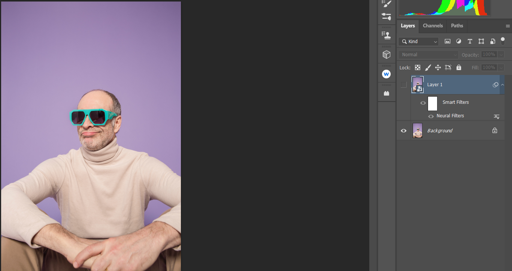Open the 3D cube panel icon
512x271 pixels.
(386, 55)
